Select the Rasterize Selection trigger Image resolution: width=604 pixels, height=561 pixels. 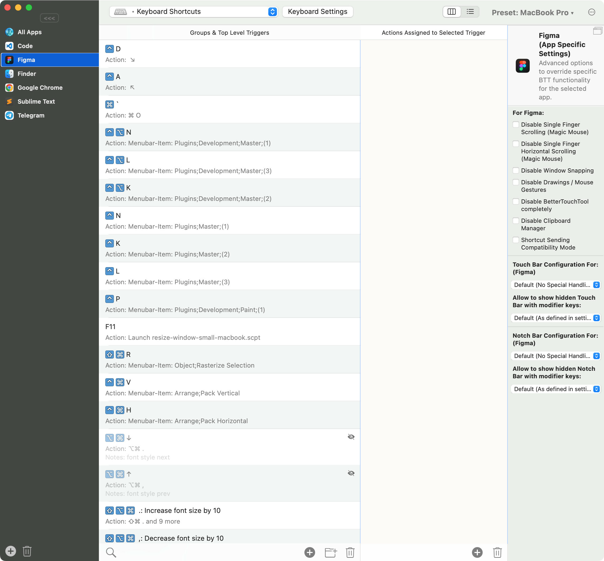click(230, 359)
